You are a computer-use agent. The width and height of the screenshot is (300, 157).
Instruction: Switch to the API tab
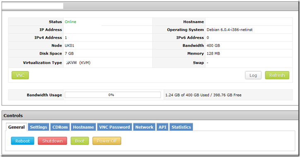click(163, 127)
